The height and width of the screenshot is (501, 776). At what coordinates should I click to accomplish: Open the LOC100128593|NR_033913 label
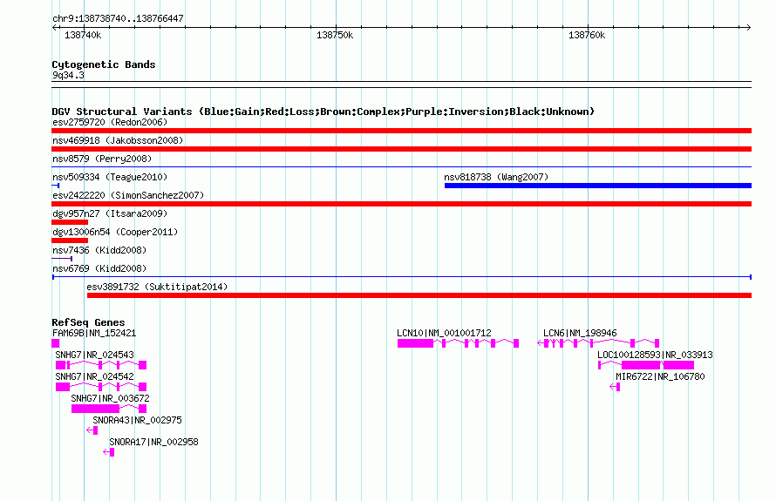coord(655,355)
